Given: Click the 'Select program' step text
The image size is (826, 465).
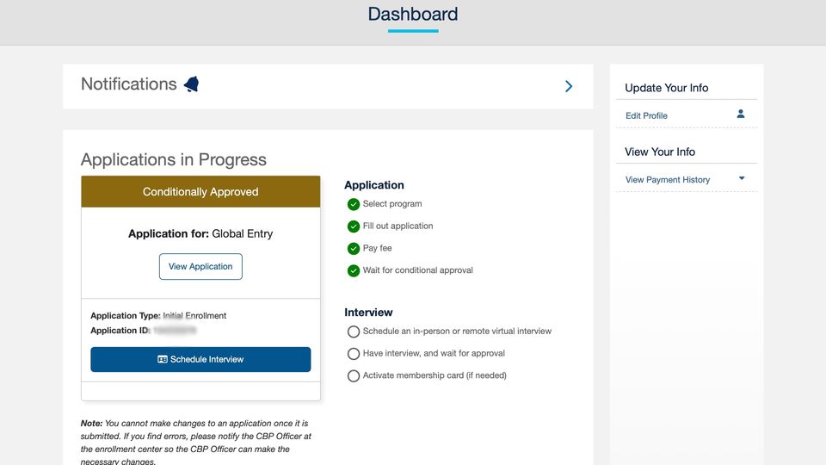Looking at the screenshot, I should pos(392,203).
